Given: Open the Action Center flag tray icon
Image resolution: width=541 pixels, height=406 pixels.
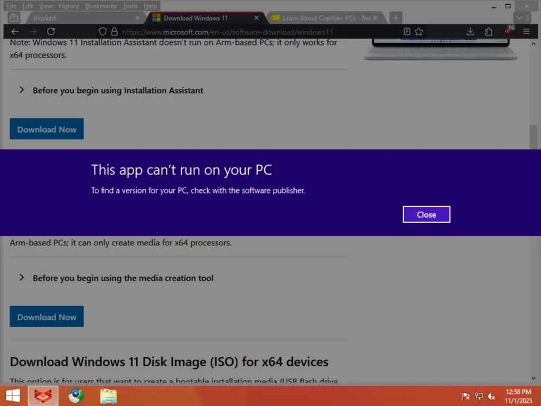Looking at the screenshot, I should click(x=466, y=396).
